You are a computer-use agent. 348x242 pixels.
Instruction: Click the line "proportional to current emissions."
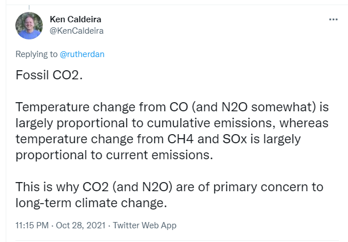tap(114, 155)
